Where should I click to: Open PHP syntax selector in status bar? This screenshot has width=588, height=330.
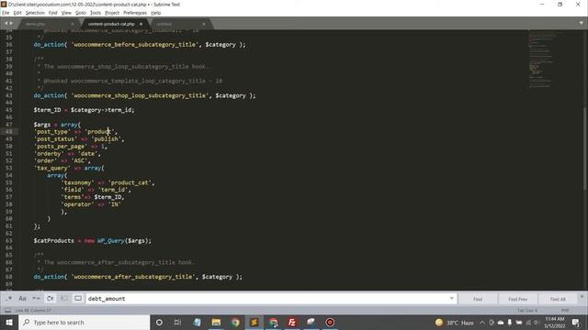pyautogui.click(x=565, y=311)
